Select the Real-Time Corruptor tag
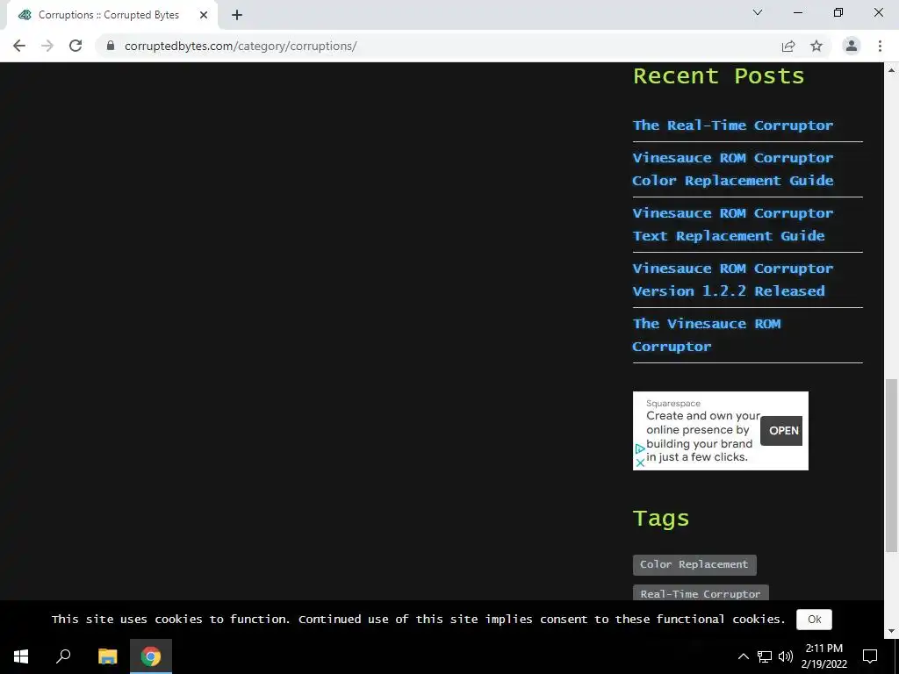Viewport: 899px width, 674px height. [701, 594]
